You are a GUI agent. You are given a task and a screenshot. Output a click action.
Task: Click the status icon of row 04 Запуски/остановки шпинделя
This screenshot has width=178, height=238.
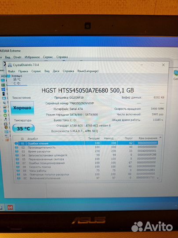pos(17,155)
